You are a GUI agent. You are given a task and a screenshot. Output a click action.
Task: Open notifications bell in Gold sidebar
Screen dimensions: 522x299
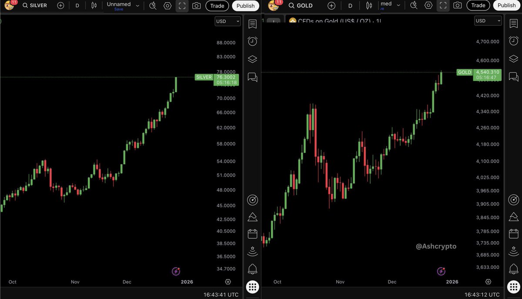[x=513, y=269]
